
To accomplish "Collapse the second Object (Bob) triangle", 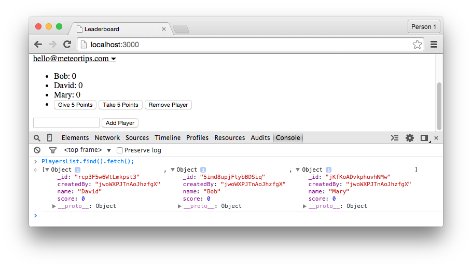I will 173,170.
